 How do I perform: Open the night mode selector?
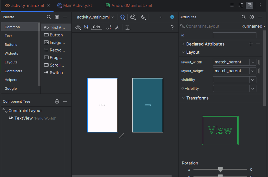click(143, 17)
